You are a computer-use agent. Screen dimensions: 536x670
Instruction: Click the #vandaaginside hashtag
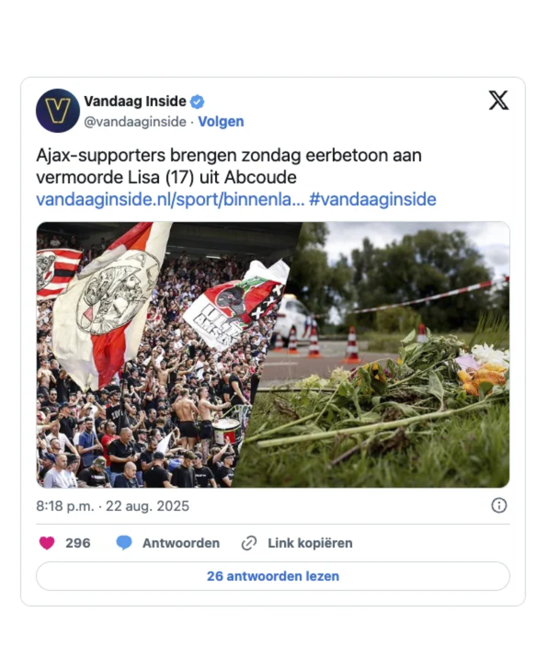(373, 199)
